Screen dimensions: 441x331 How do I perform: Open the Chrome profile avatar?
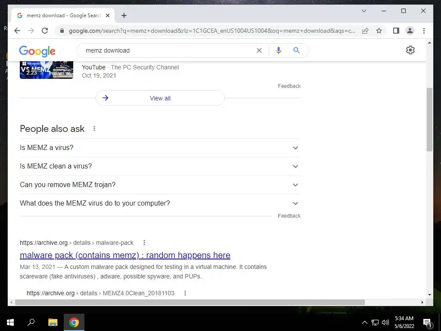coord(410,31)
